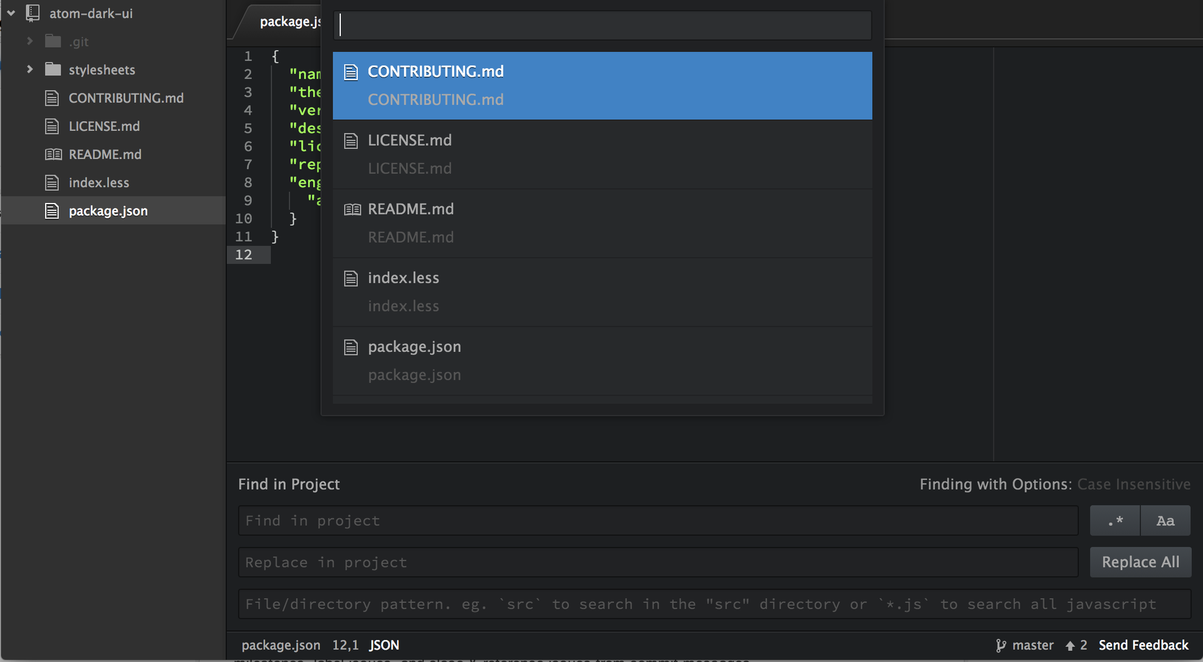
Task: Click the index.less file icon in sidebar
Action: coord(52,183)
